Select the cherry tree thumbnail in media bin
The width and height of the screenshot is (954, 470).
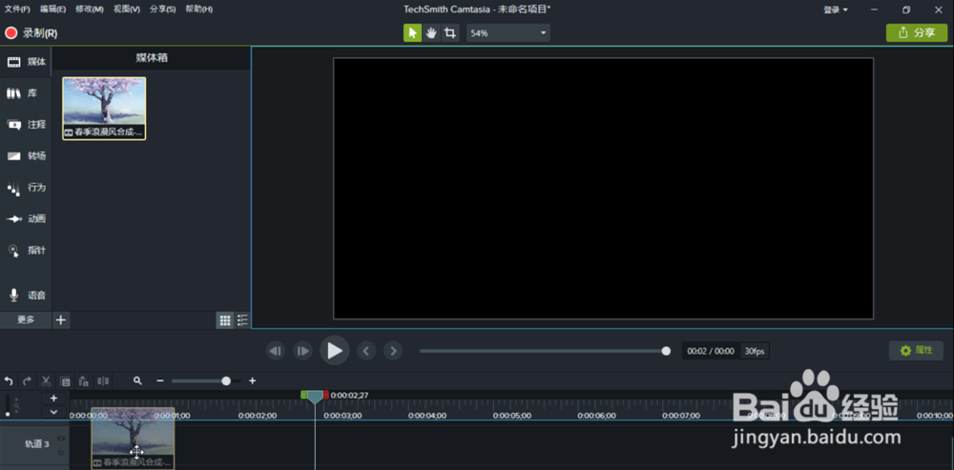point(104,109)
